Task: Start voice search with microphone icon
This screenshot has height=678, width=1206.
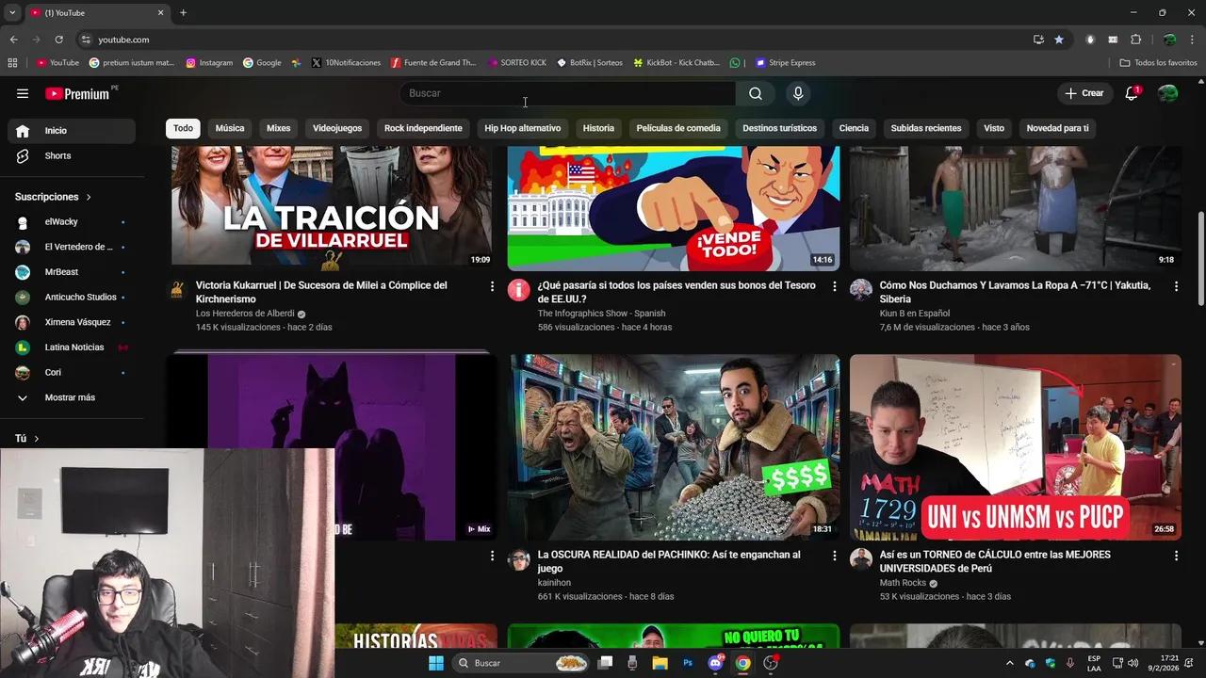Action: pyautogui.click(x=798, y=93)
